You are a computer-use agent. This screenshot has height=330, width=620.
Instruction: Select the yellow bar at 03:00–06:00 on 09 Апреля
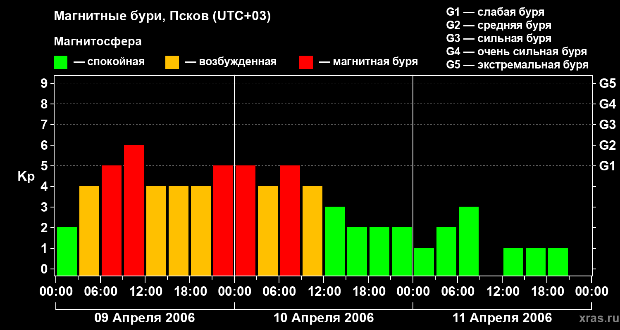pyautogui.click(x=89, y=231)
